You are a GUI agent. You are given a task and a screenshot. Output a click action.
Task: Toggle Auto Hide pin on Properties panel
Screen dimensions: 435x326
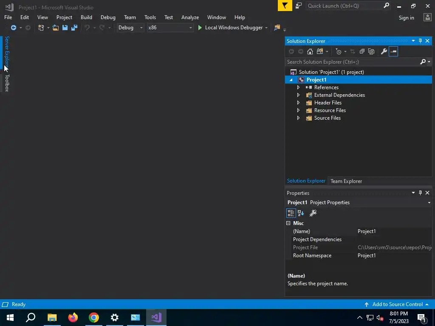(420, 193)
